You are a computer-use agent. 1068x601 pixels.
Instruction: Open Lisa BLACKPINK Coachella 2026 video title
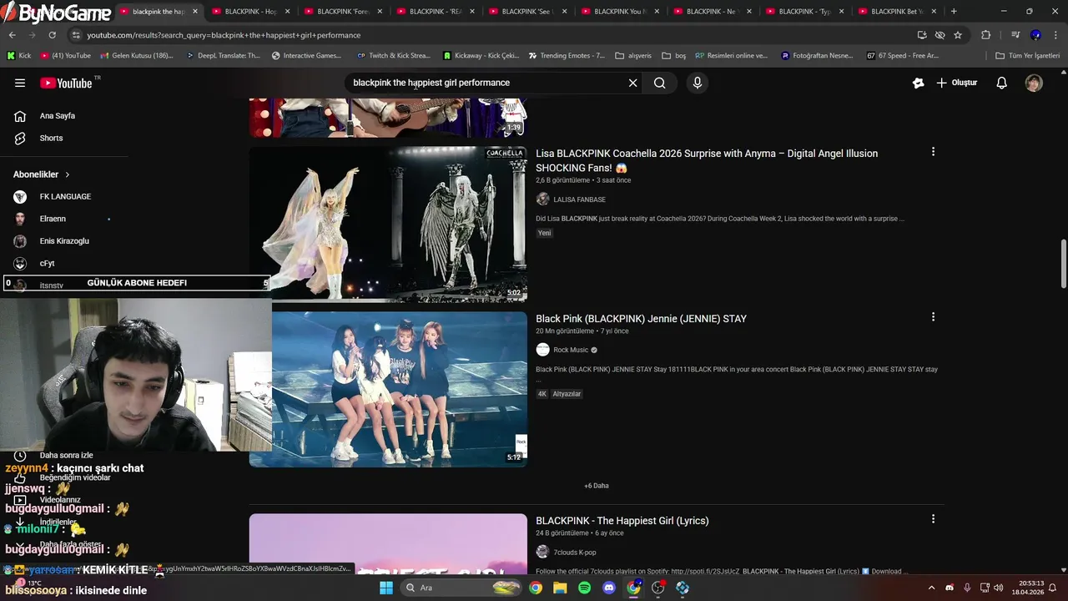click(x=707, y=160)
